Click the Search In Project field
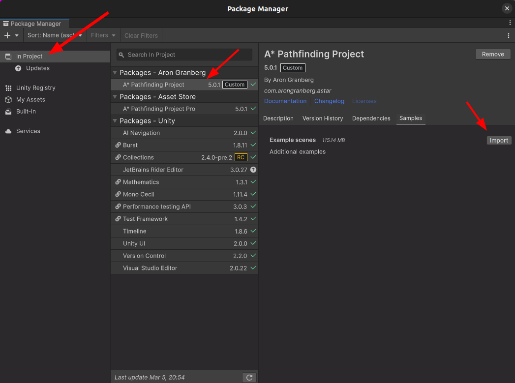The height and width of the screenshot is (383, 515). coord(187,55)
